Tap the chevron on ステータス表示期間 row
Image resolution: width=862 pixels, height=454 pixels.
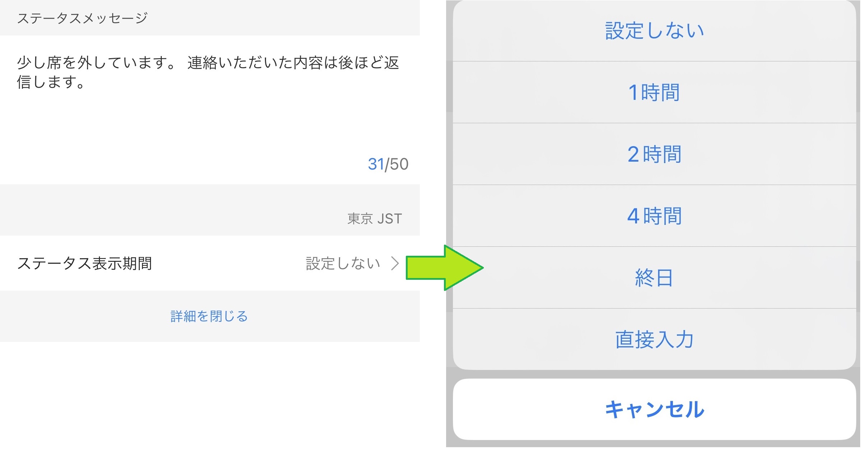coord(395,263)
